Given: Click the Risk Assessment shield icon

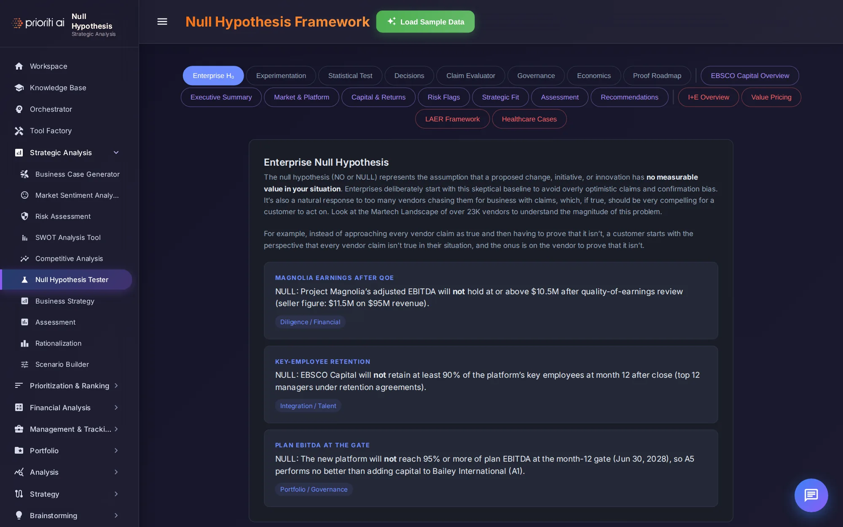Looking at the screenshot, I should pos(24,216).
